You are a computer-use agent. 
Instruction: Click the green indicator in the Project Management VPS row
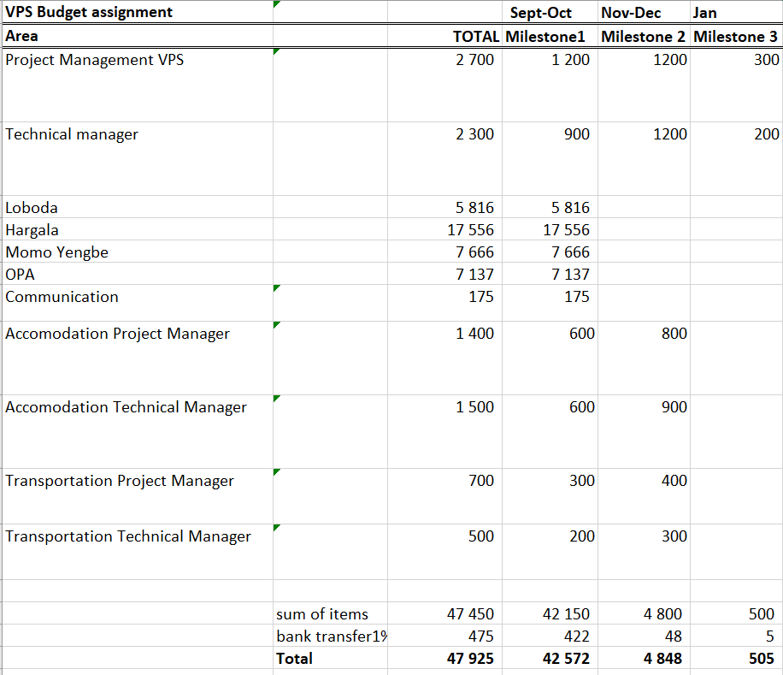pyautogui.click(x=276, y=52)
